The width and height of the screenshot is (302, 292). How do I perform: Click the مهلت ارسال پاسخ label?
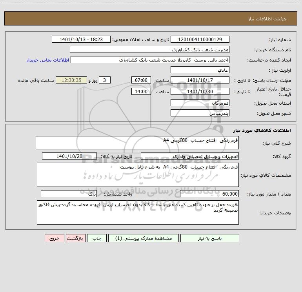click(272, 80)
